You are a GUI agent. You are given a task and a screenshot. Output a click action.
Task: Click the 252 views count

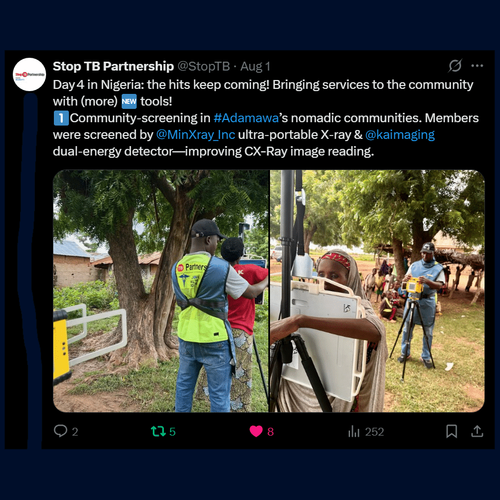(x=374, y=432)
